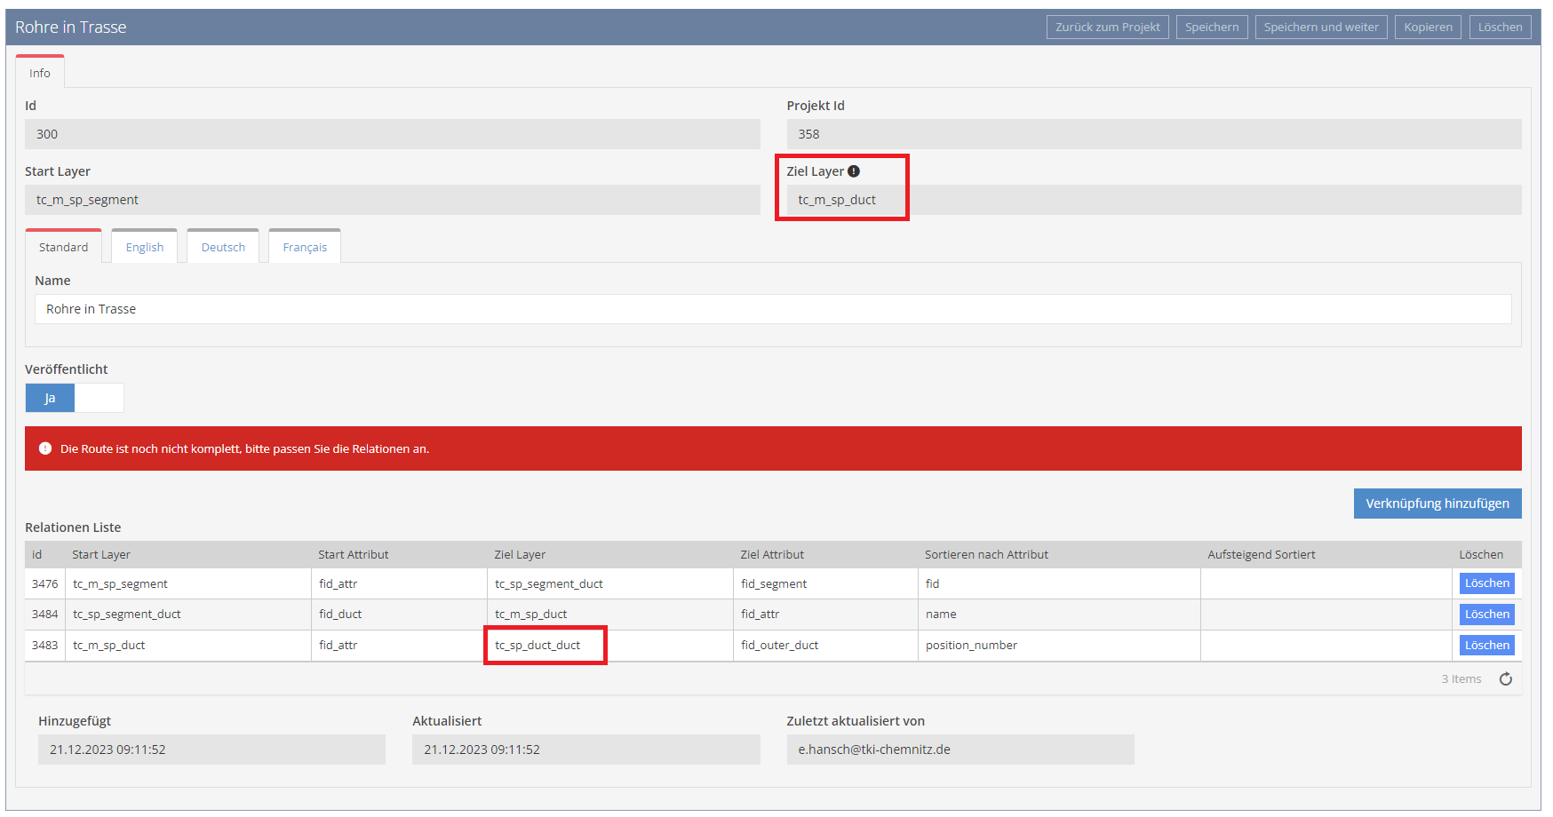Open the Info tab
This screenshot has width=1553, height=817.
40,73
